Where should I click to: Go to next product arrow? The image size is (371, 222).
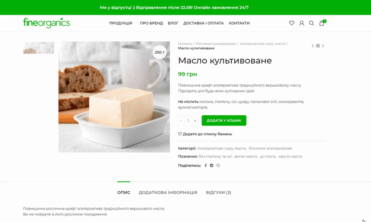323,46
